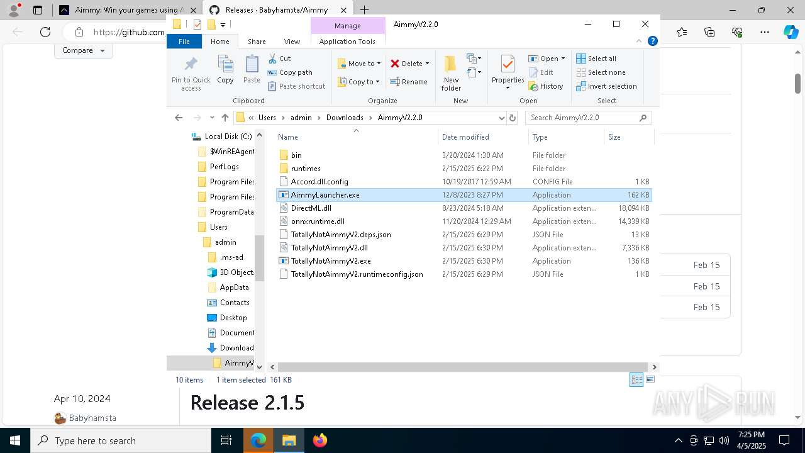This screenshot has width=805, height=453.
Task: Click the History button
Action: (546, 86)
